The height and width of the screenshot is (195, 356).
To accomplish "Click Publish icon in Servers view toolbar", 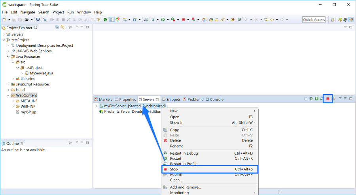I will [334, 99].
